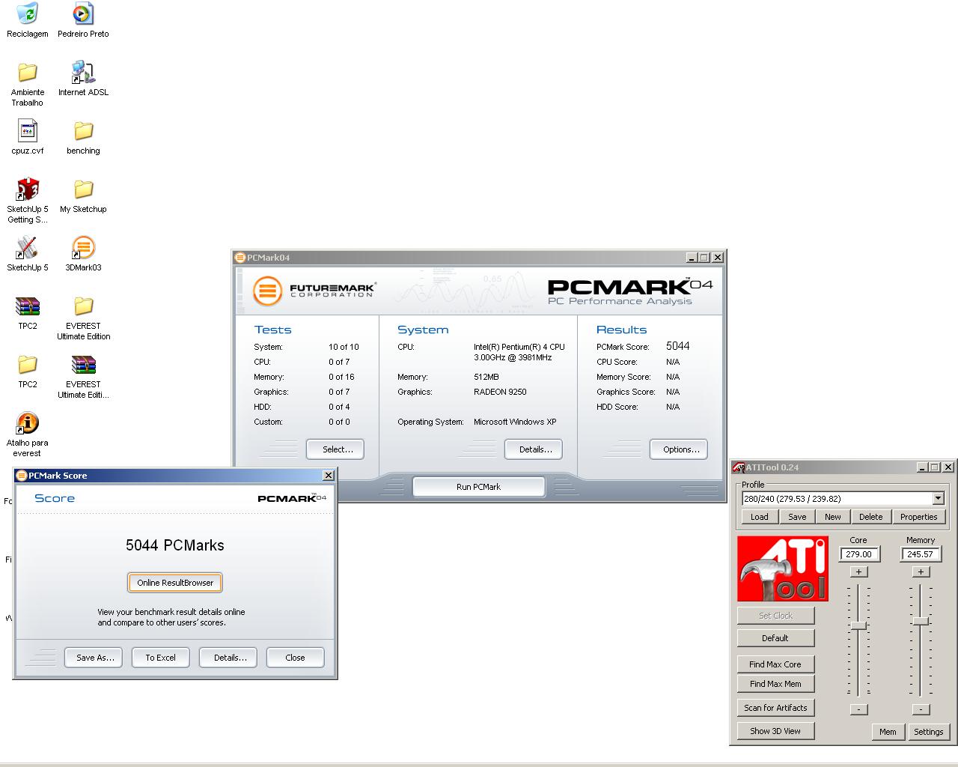Viewport: 958px width, 767px height.
Task: Click Find Max Core
Action: (x=775, y=664)
